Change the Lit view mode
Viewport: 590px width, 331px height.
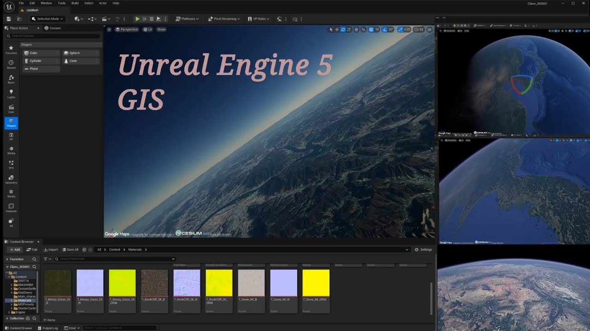(147, 29)
